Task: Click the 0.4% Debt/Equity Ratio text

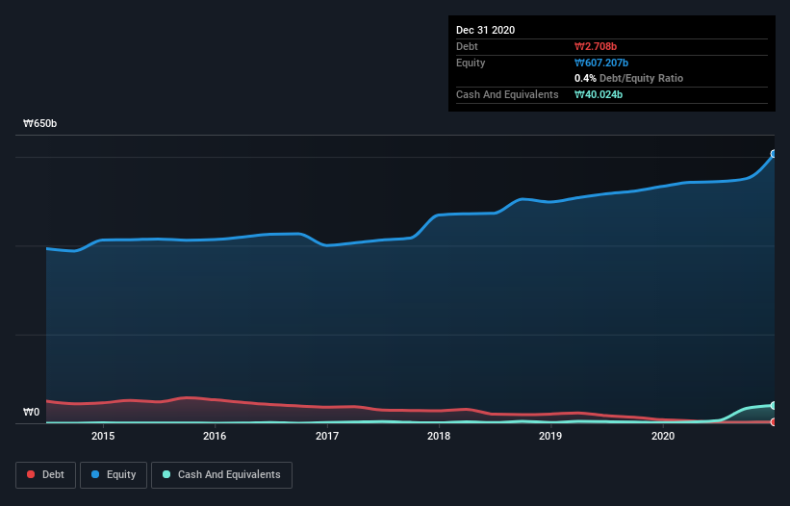Action: coord(628,79)
